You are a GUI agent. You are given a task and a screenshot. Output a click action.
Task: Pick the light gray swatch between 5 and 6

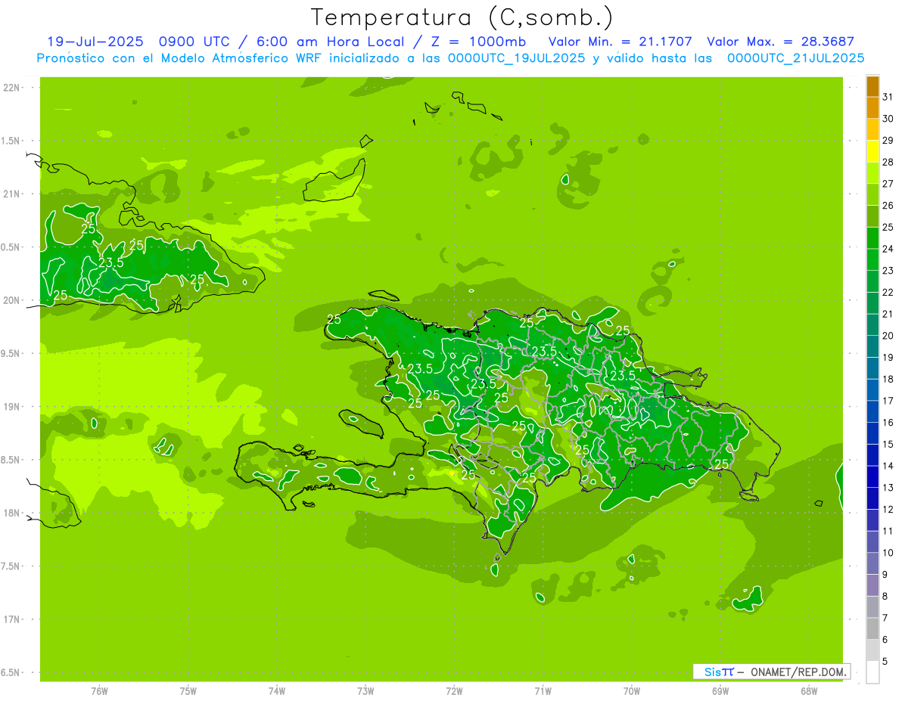coord(872,650)
